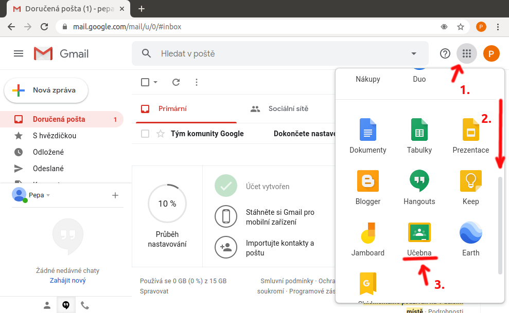Refresh the inbox with the reload icon

point(176,82)
